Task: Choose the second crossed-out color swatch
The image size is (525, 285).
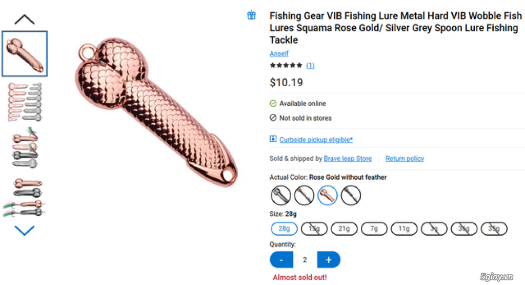Action: tap(304, 195)
